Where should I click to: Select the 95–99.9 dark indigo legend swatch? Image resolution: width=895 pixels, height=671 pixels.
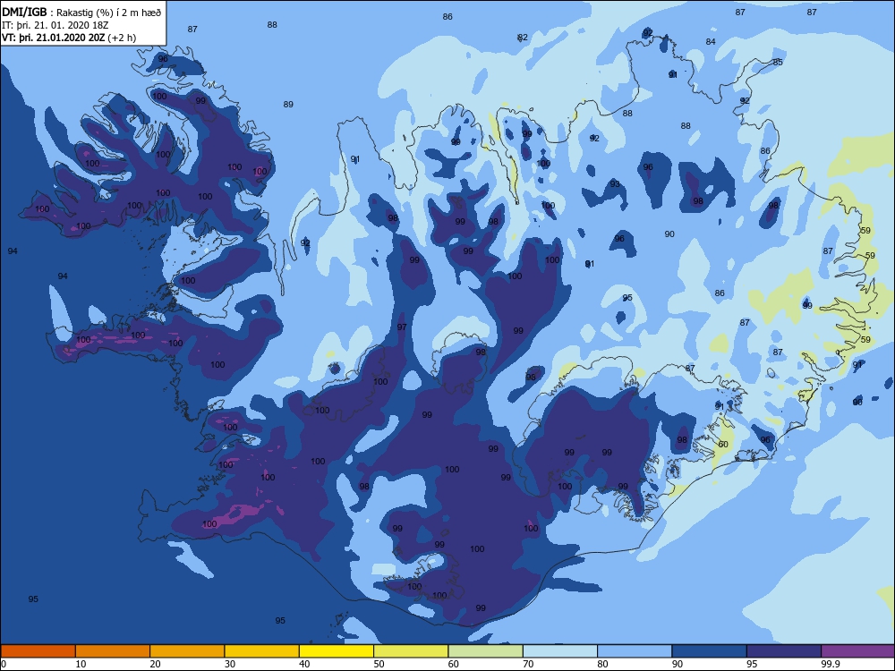[784, 651]
